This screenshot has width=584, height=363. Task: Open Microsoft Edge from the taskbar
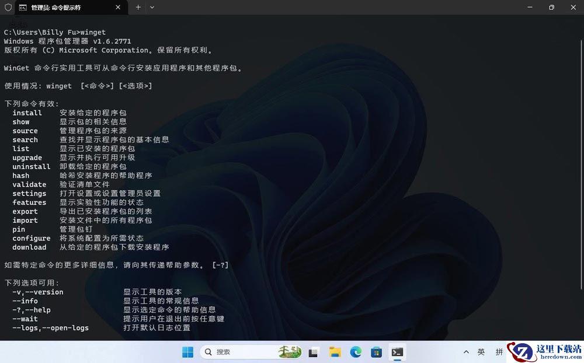pyautogui.click(x=356, y=352)
